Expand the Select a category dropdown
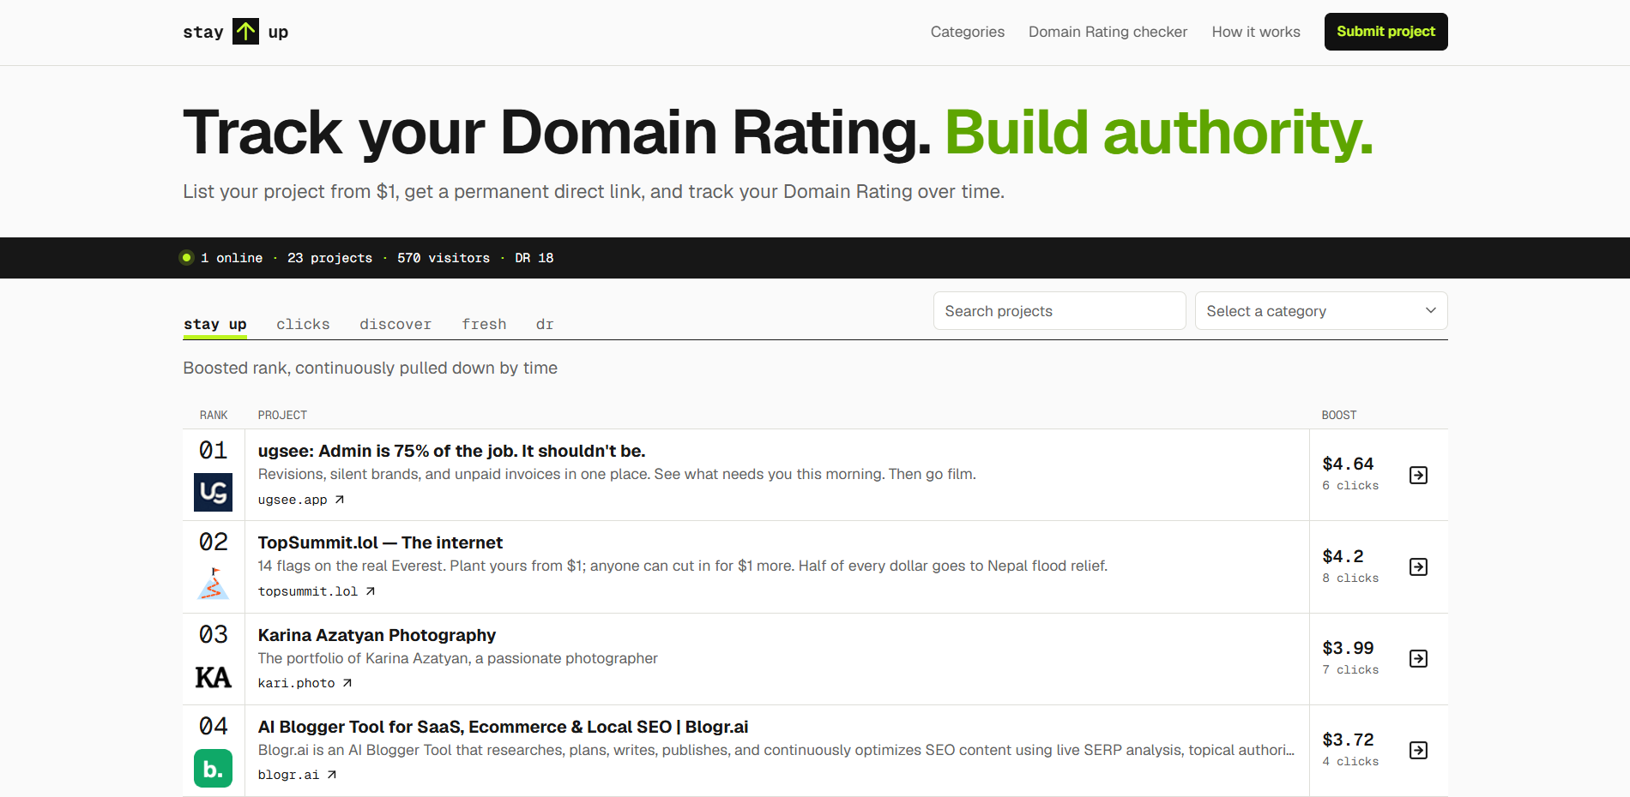1630x797 pixels. point(1321,311)
